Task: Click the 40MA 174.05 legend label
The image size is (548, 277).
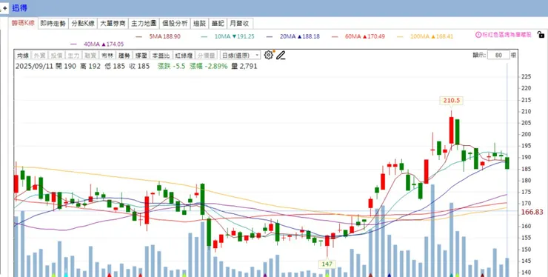Action: [x=104, y=44]
